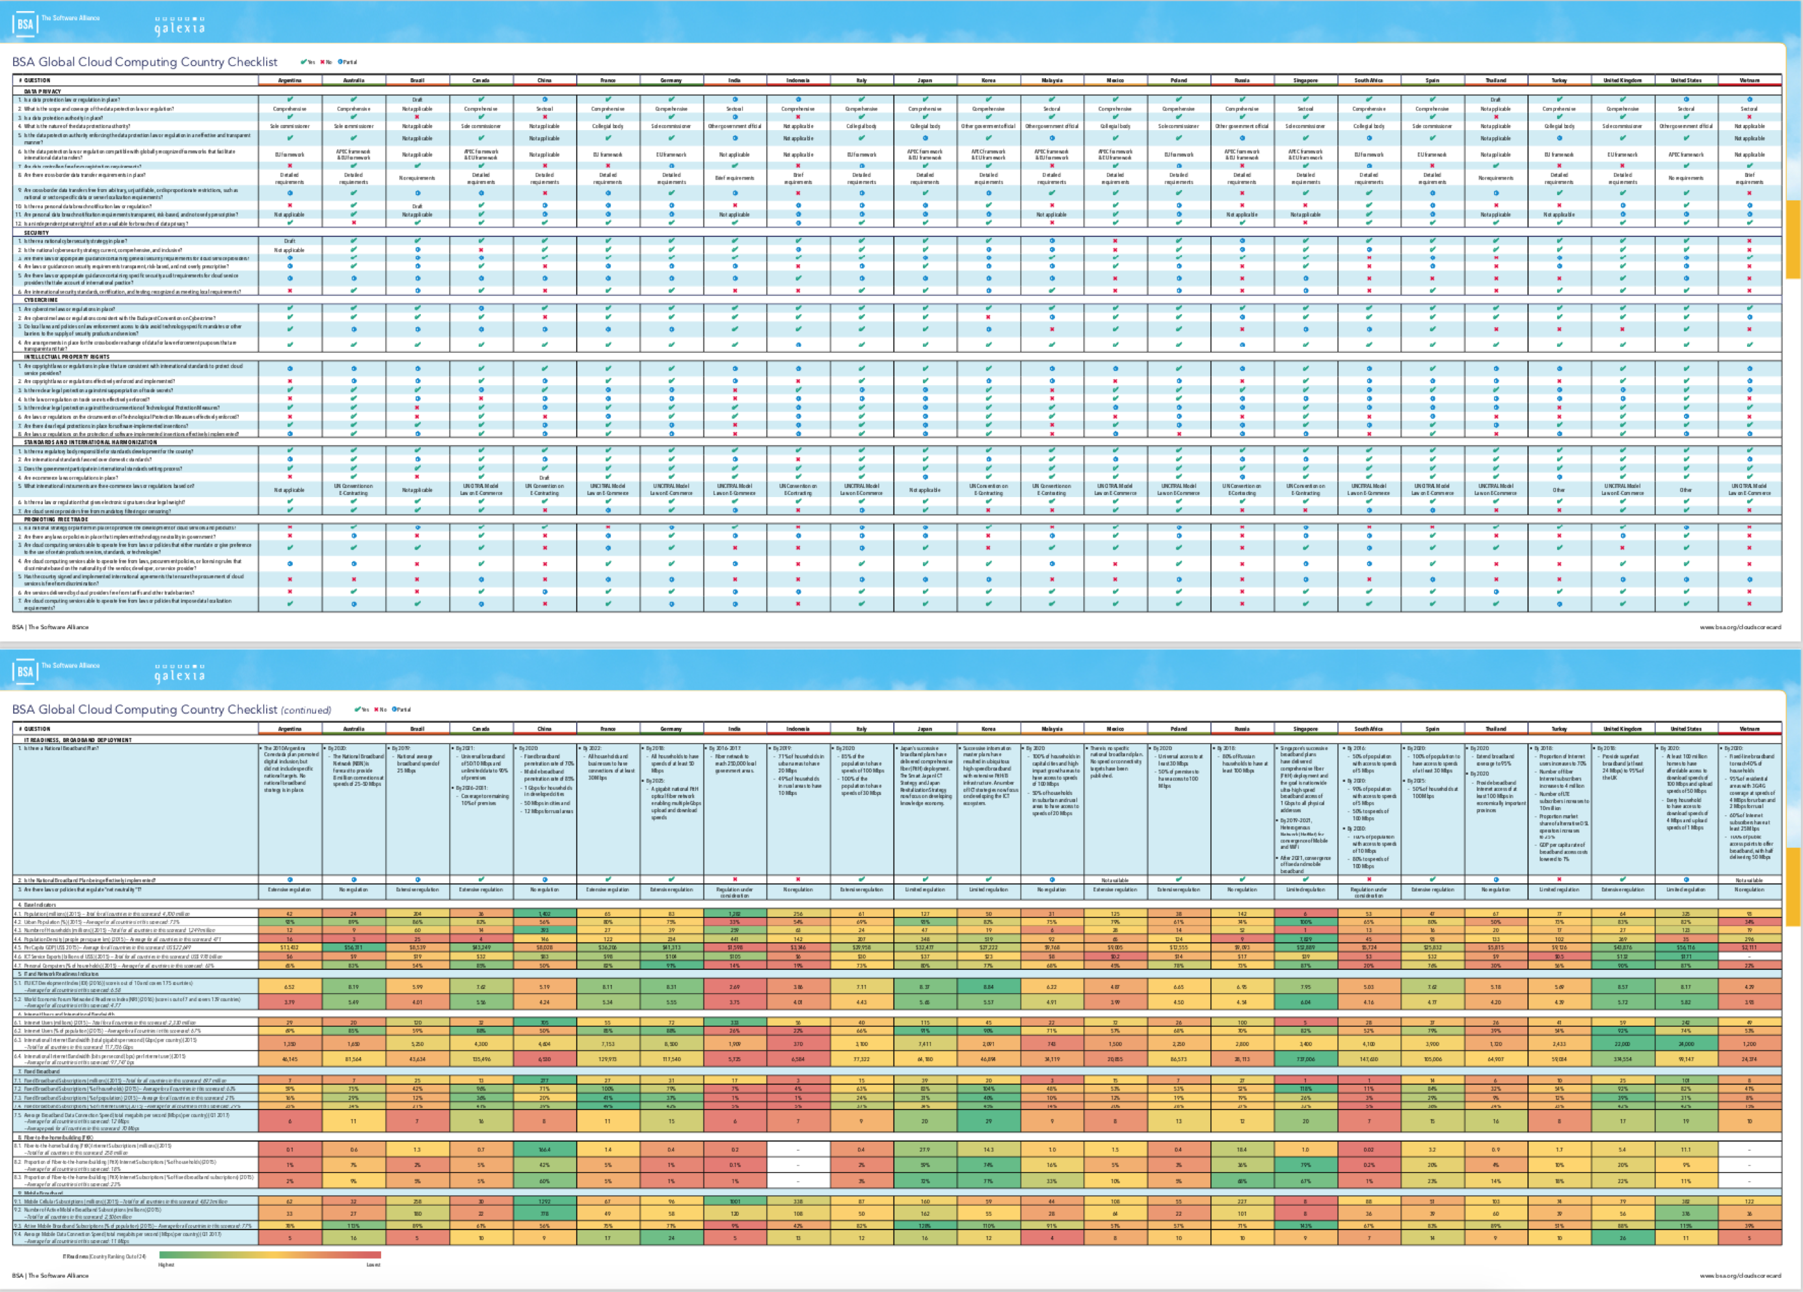Screen dimensions: 1803x1292
Task: Click the China column header on first page
Action: pyautogui.click(x=544, y=80)
